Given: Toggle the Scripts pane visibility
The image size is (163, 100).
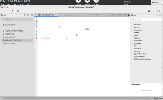Looking at the screenshot, I should 154,11.
